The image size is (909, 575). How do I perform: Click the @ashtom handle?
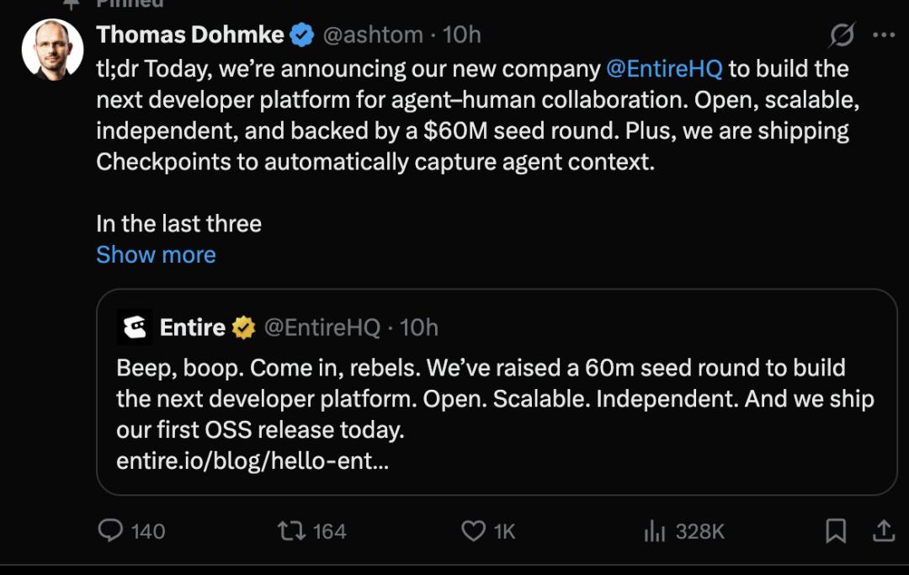point(372,35)
